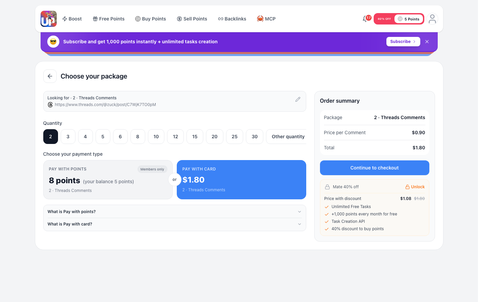This screenshot has height=302, width=483.
Task: Click the Threads logo beside the URL
Action: pyautogui.click(x=50, y=105)
